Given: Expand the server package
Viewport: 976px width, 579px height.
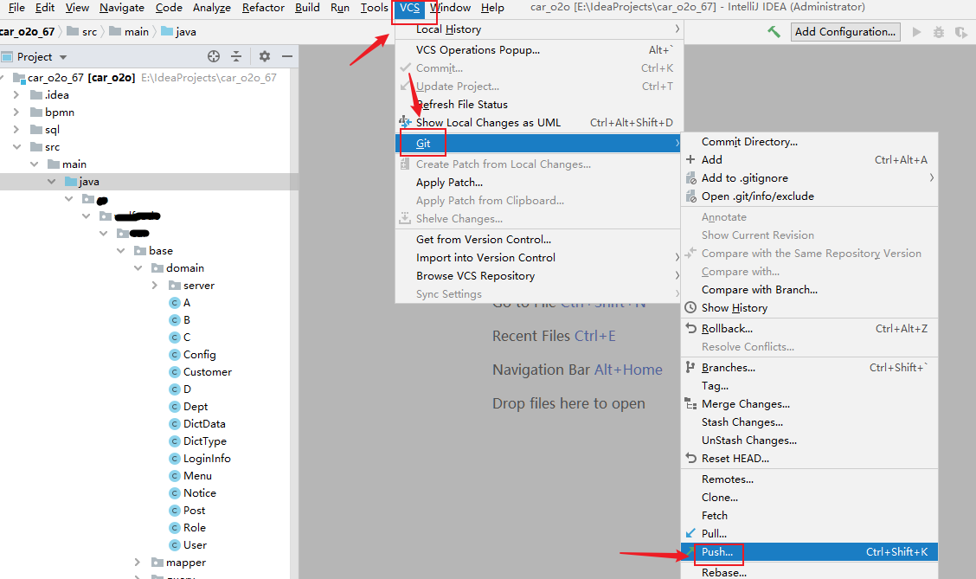Looking at the screenshot, I should click(x=155, y=285).
